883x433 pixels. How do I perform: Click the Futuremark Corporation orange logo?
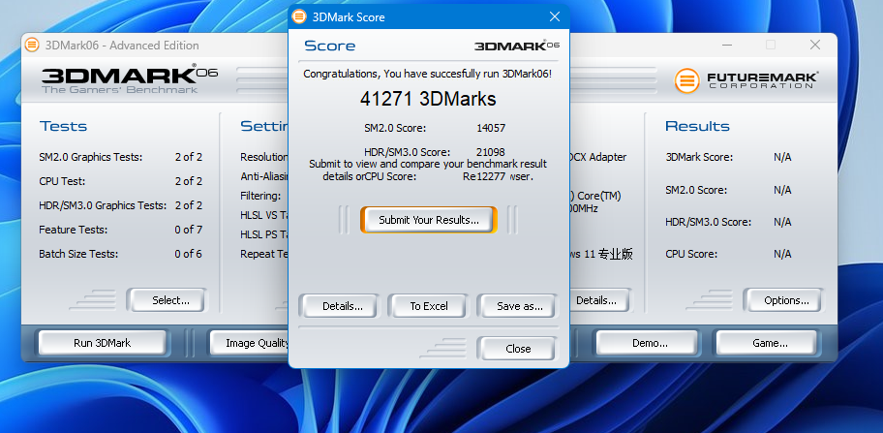point(686,80)
